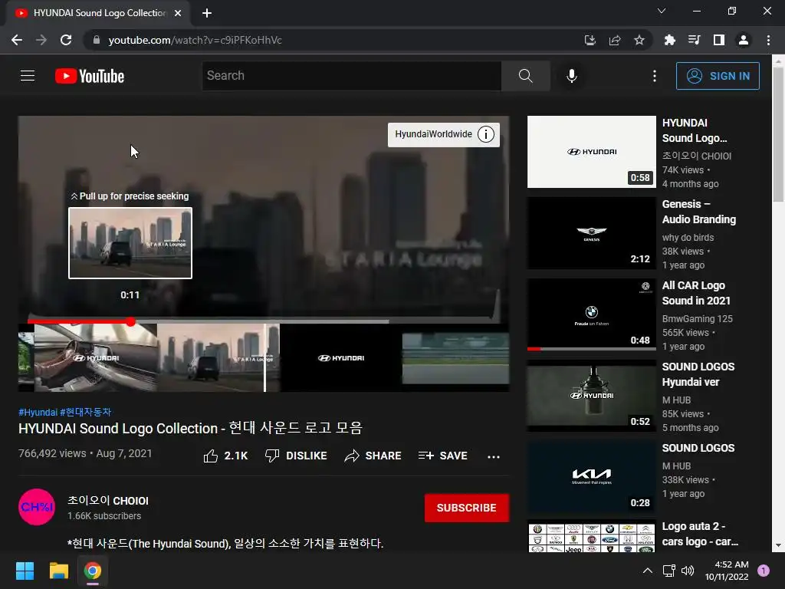Open YouTube settings three-dot menu

655,76
